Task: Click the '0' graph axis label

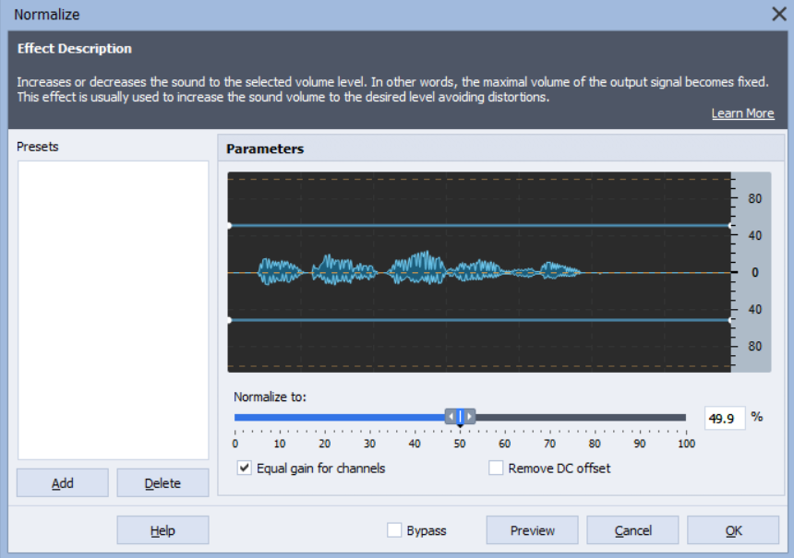Action: pos(754,273)
